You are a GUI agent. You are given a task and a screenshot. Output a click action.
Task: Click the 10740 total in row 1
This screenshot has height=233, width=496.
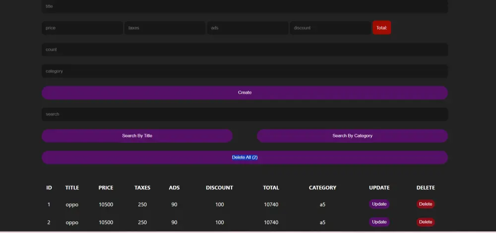coord(271,205)
